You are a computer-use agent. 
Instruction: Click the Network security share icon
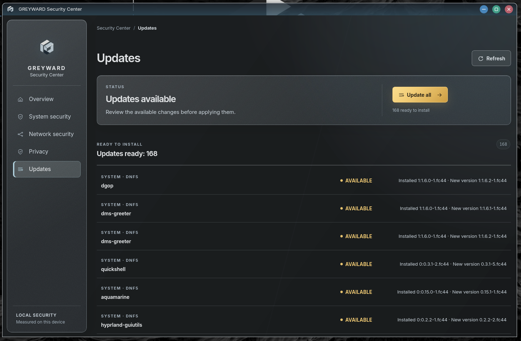click(20, 134)
